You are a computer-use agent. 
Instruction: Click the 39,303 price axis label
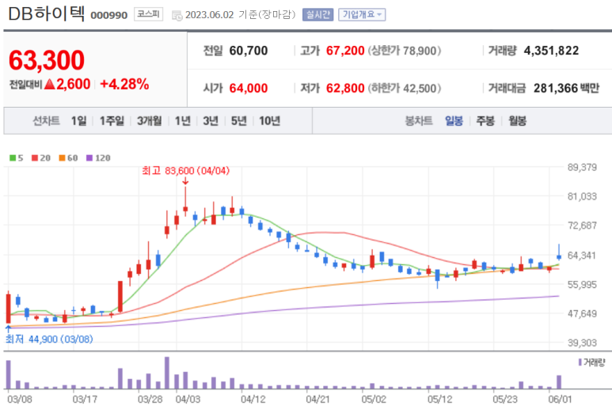click(x=582, y=343)
